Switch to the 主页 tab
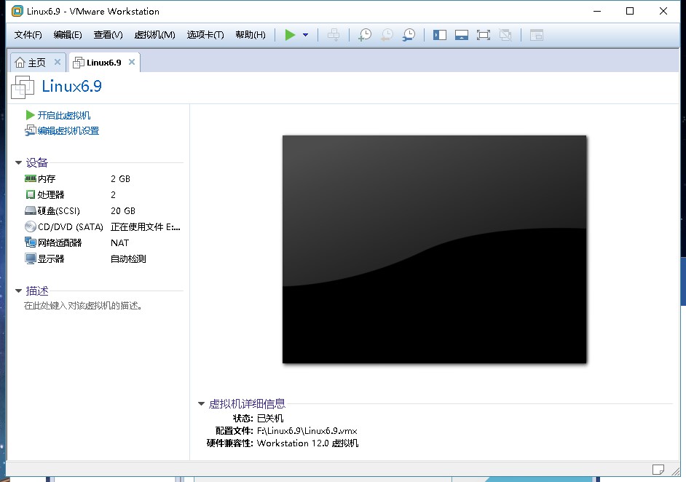This screenshot has height=482, width=686. (36, 63)
